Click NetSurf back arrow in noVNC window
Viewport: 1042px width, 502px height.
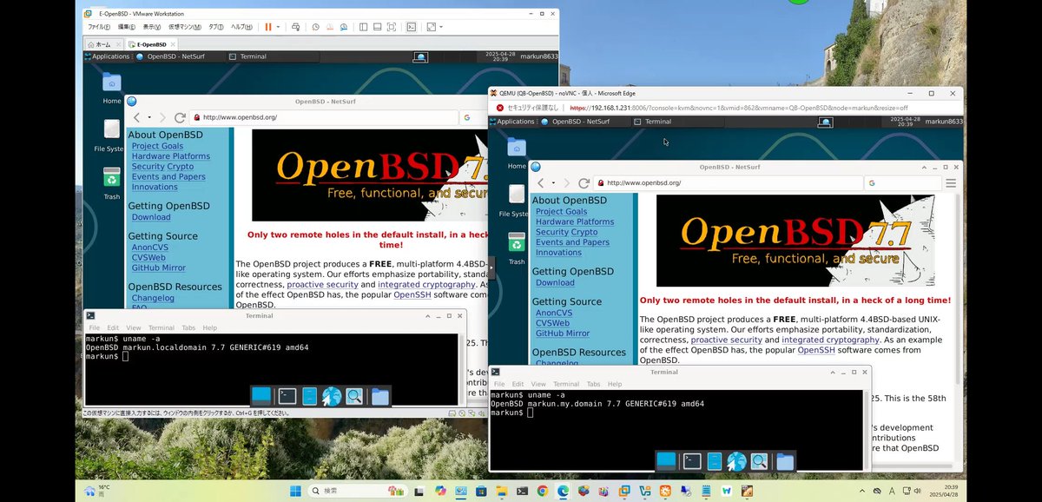pyautogui.click(x=540, y=183)
